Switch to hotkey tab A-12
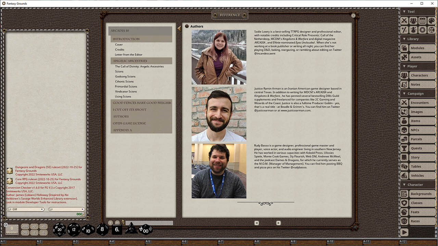The width and height of the screenshot is (438, 246). (402, 241)
